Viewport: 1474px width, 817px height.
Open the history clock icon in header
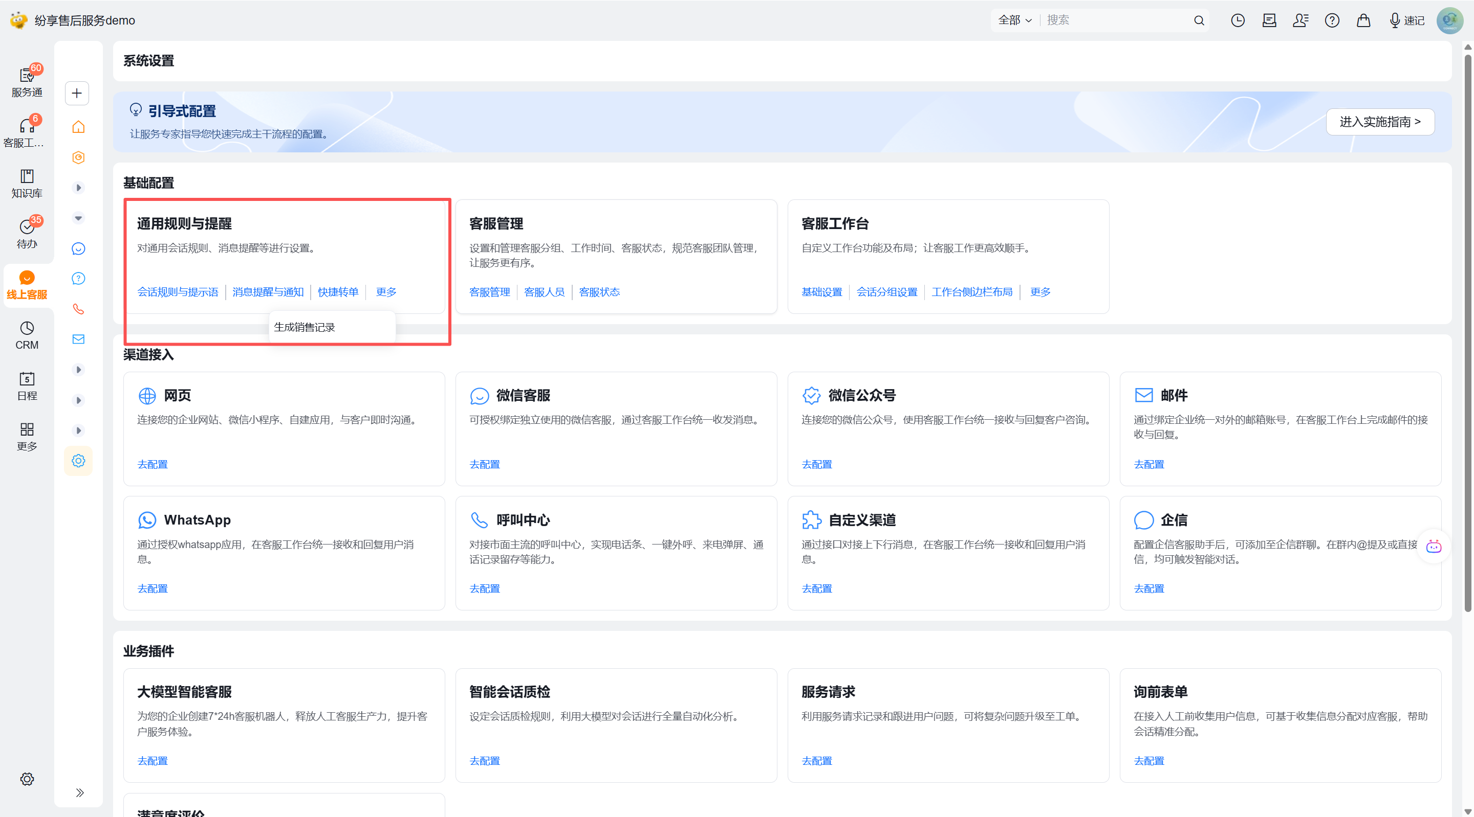click(x=1237, y=20)
